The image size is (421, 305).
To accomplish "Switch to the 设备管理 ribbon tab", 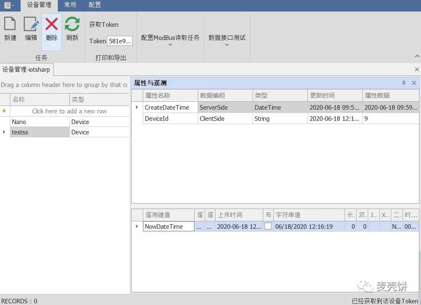I will pyautogui.click(x=39, y=5).
